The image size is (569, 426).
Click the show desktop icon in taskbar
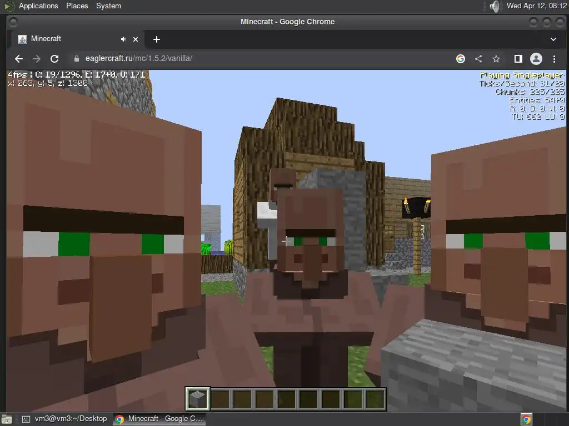pos(7,419)
